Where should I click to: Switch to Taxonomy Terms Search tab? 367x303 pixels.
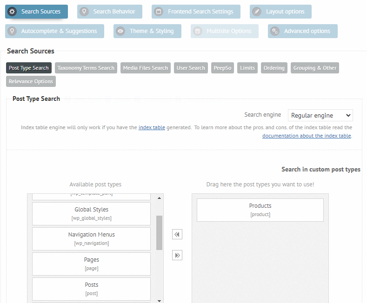coord(86,68)
